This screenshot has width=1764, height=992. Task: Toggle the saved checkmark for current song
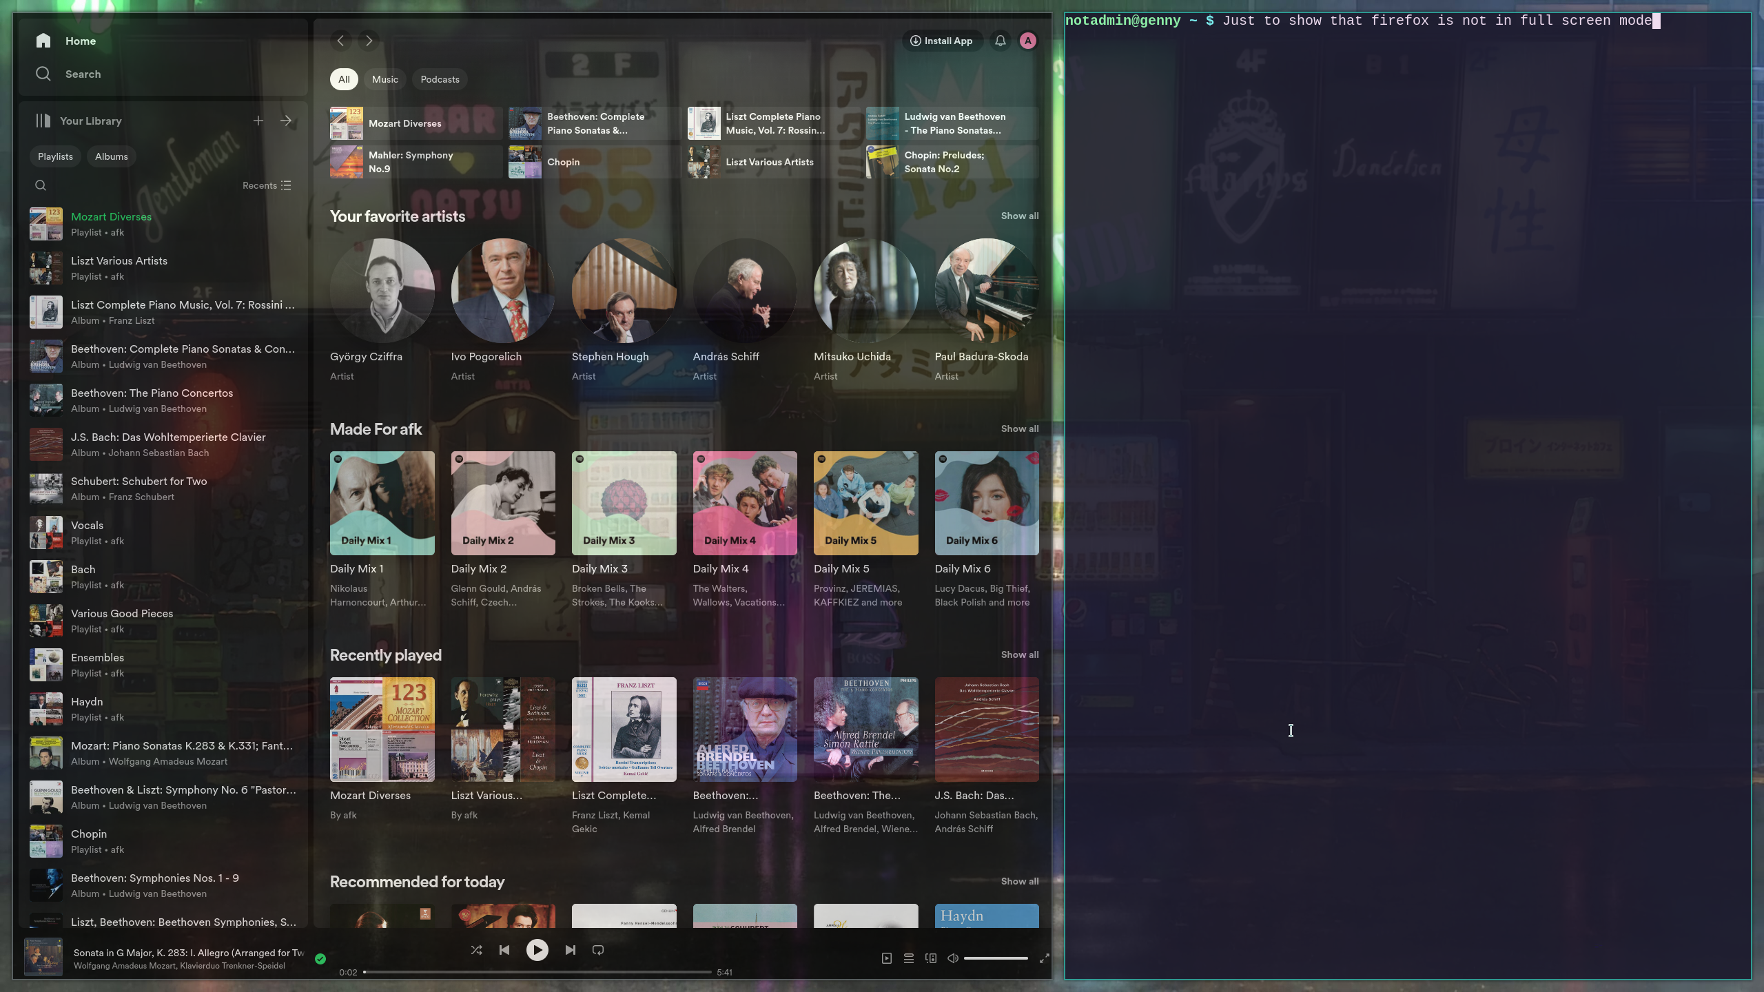point(320,958)
